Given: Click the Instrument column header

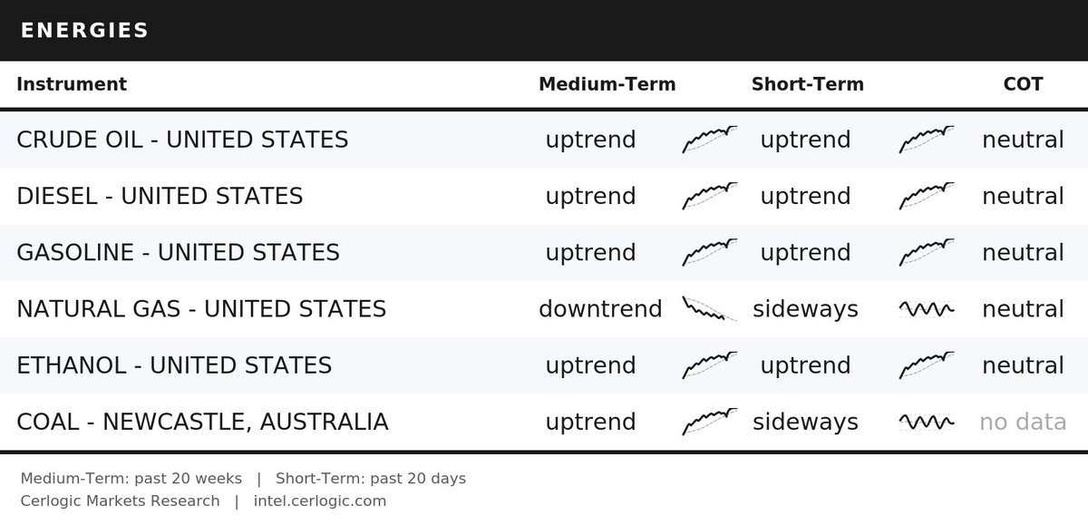Looking at the screenshot, I should 72,84.
